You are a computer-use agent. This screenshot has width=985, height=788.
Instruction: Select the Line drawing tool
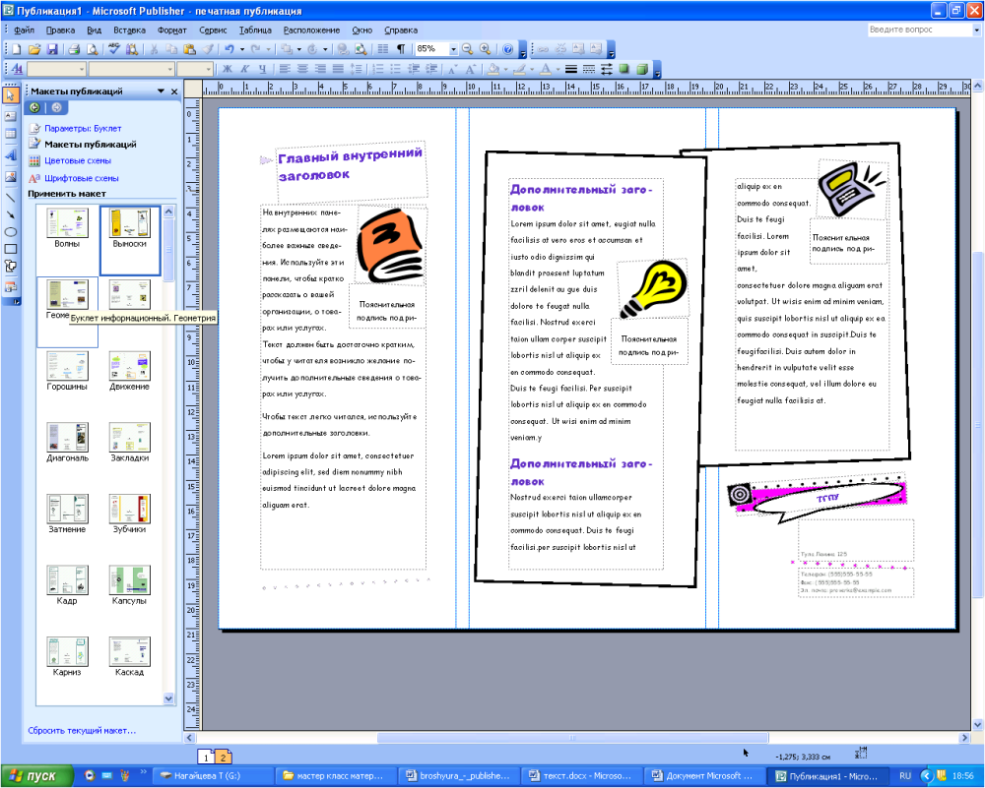point(10,198)
